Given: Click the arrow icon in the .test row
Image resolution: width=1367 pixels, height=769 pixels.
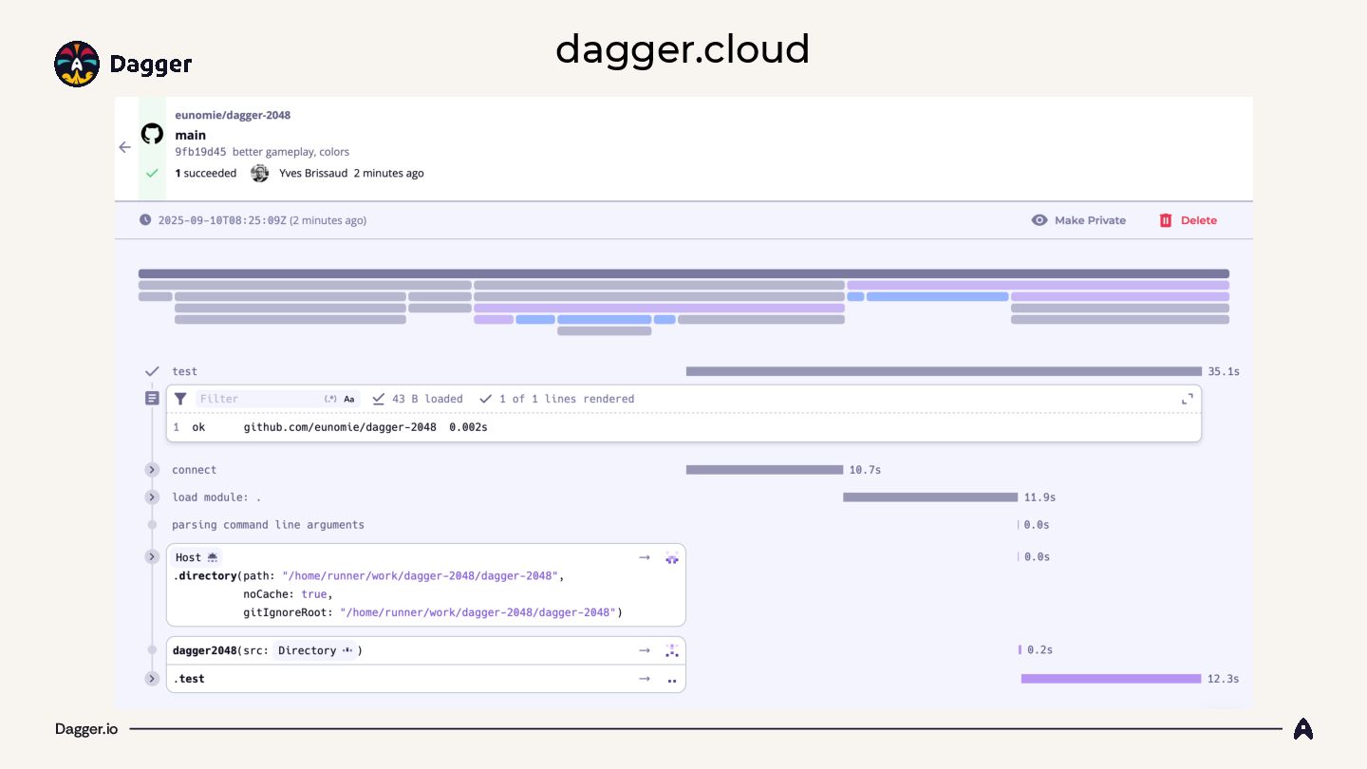Looking at the screenshot, I should pos(645,679).
